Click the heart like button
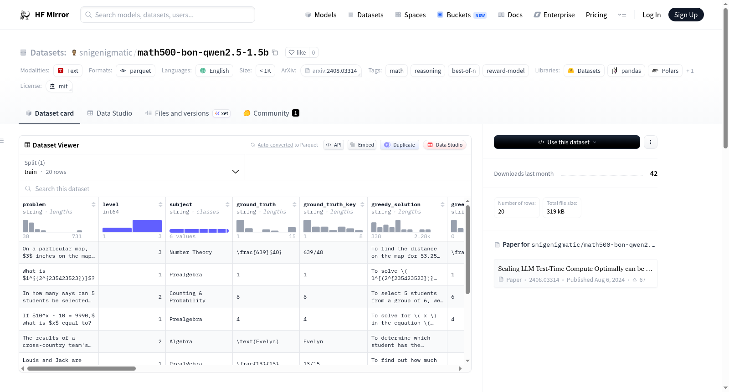This screenshot has width=729, height=392. [297, 52]
